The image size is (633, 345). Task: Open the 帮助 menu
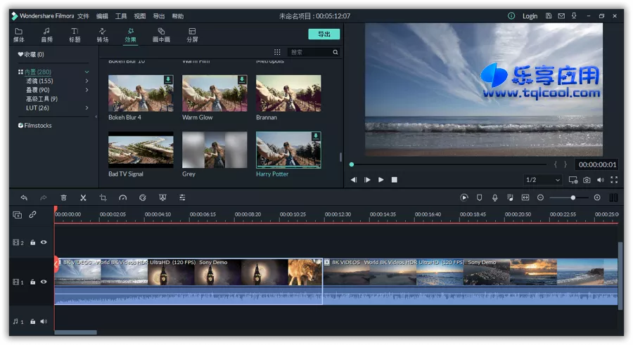point(178,16)
